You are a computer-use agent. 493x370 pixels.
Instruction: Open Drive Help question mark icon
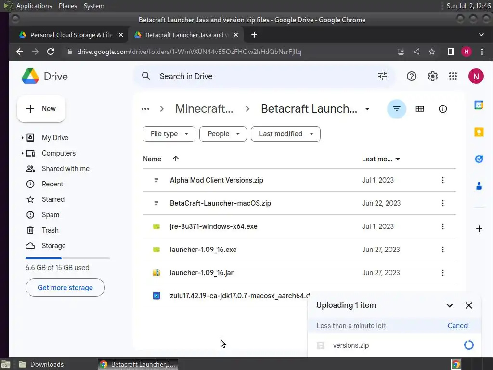pyautogui.click(x=411, y=76)
